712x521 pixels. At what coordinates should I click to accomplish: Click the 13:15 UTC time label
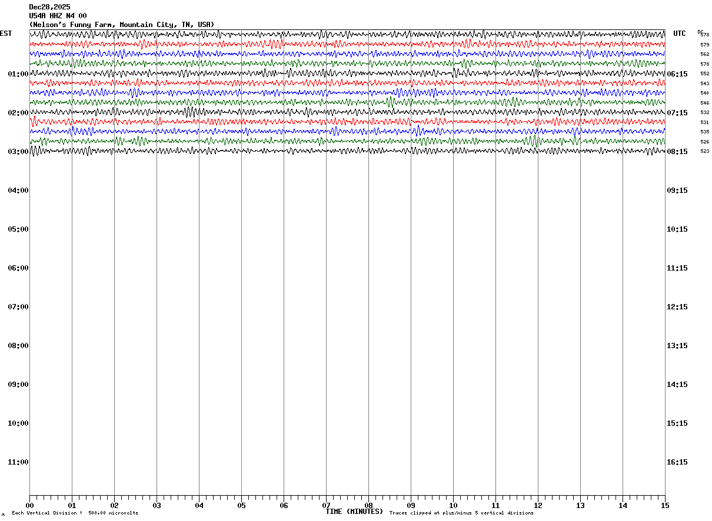(x=677, y=346)
